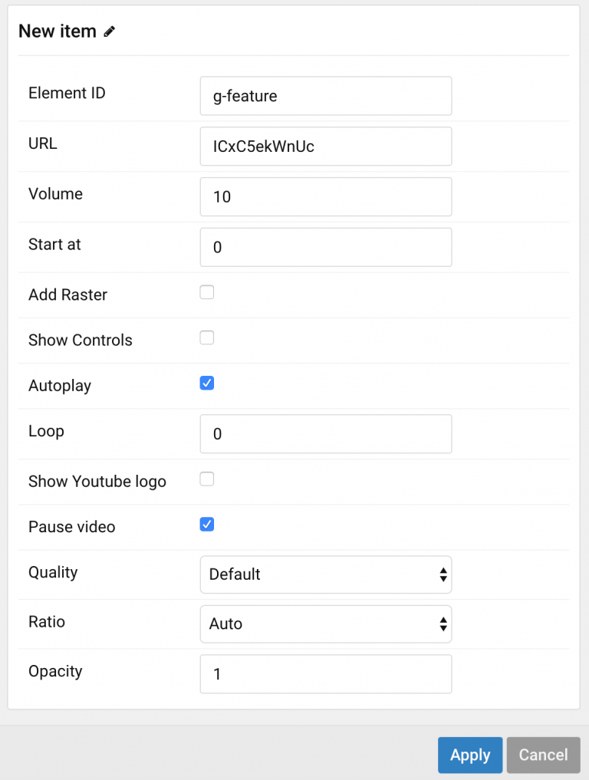Apply the new item settings
Screen dimensions: 589x780
pyautogui.click(x=469, y=755)
